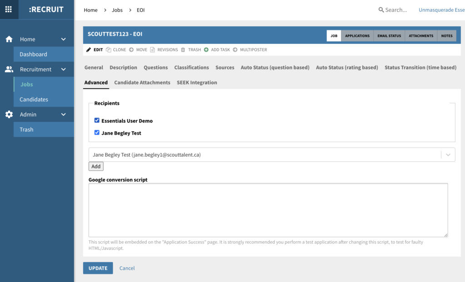The height and width of the screenshot is (282, 465).
Task: Open Auto Status (question based) tab
Action: [275, 67]
